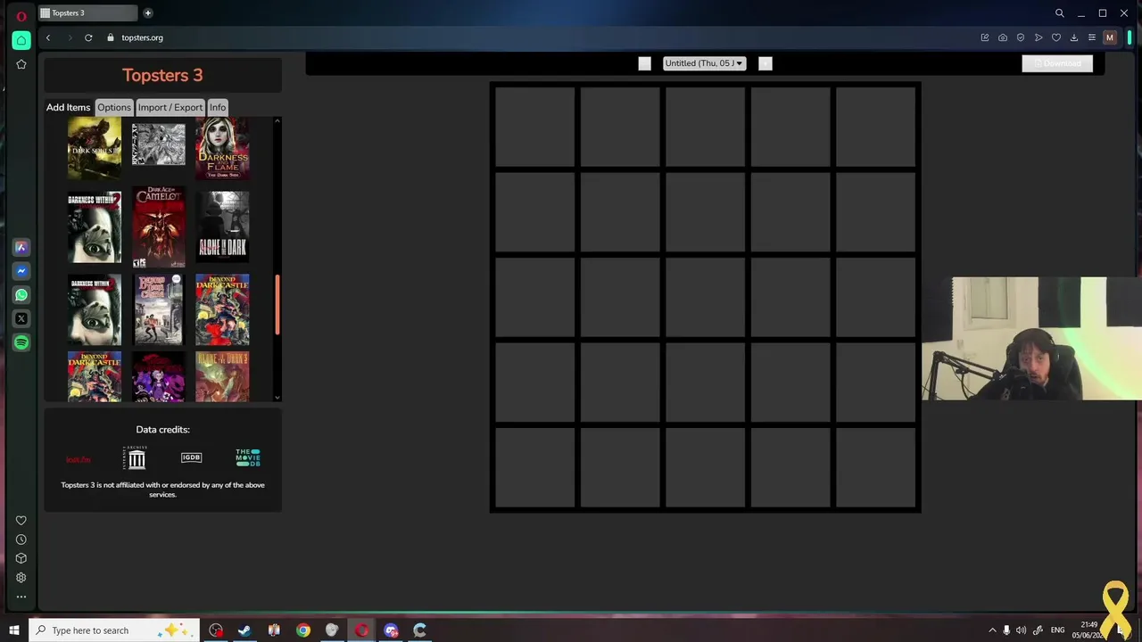
Task: Open the Internet Archive credit link
Action: (x=136, y=457)
